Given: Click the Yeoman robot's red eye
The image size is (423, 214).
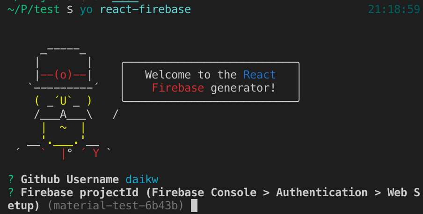Looking at the screenshot, I should 63,75.
